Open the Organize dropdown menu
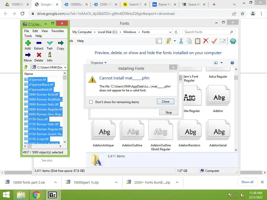This screenshot has height=200, width=267. tap(99, 63)
